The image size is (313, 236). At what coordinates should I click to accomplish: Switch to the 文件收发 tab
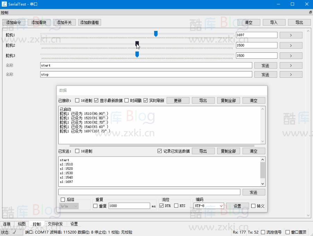55,224
